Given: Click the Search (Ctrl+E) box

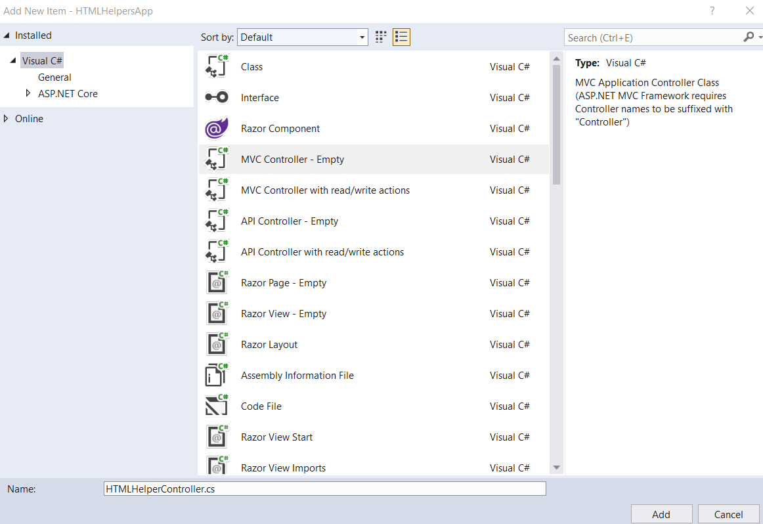Looking at the screenshot, I should click(653, 37).
